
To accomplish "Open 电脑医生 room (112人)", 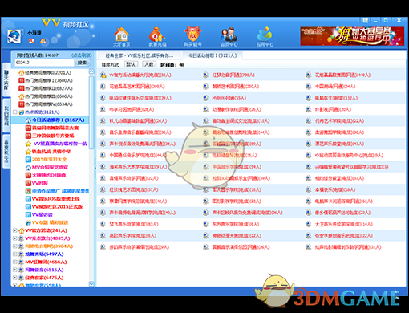I will pyautogui.click(x=336, y=98).
